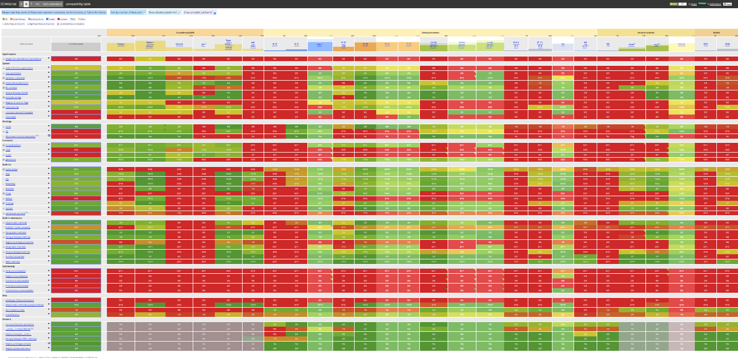Expand the proper tail calls row arrow
Screen dimensions: 738x358
49,58
